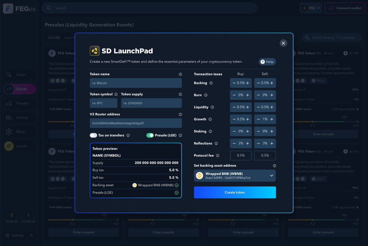Image resolution: width=368 pixels, height=246 pixels.
Task: Show info for Staking tax
Action: click(x=210, y=131)
